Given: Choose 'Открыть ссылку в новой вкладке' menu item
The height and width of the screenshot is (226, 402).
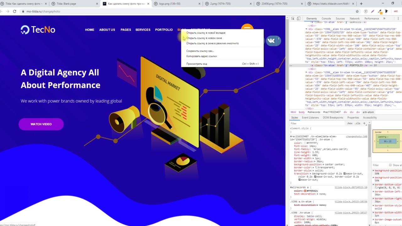Looking at the screenshot, I should 222,33.
